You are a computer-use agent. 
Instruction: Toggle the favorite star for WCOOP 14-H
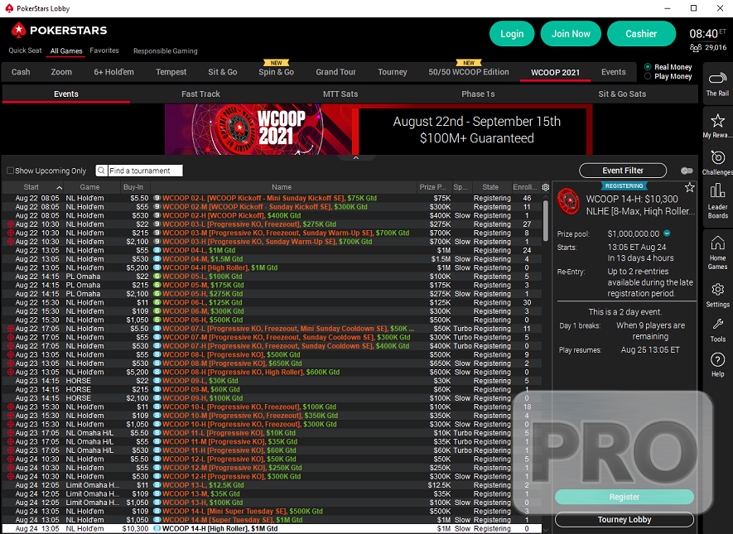(x=690, y=188)
